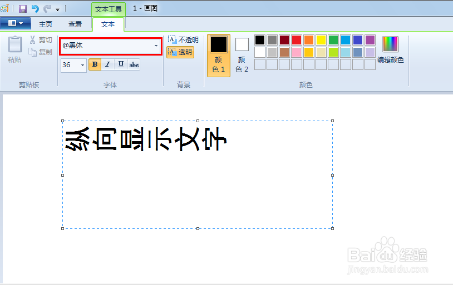453x285 pixels.
Task: Click the Save icon in the quick access toolbar
Action: pyautogui.click(x=22, y=9)
